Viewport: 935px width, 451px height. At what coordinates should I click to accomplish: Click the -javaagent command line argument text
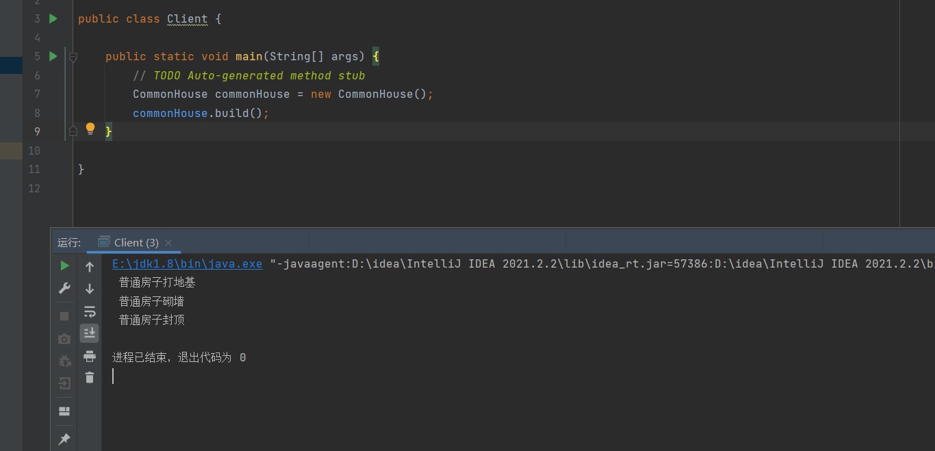point(602,263)
